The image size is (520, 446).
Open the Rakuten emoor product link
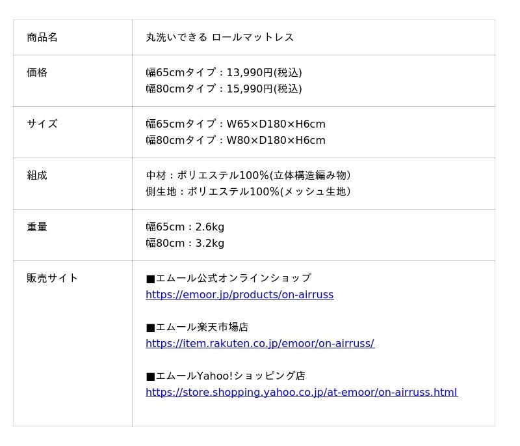(x=259, y=344)
